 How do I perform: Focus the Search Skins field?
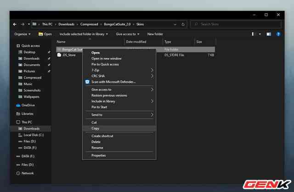[x=236, y=24]
